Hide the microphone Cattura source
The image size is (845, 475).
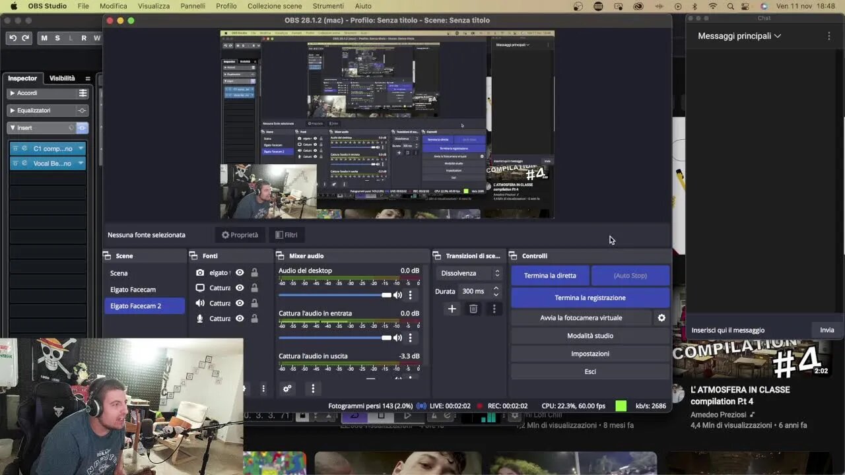point(240,318)
